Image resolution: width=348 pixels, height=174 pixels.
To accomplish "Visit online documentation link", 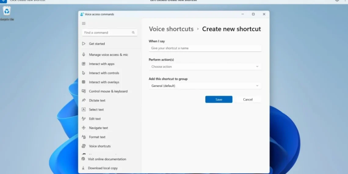I will pos(107,159).
